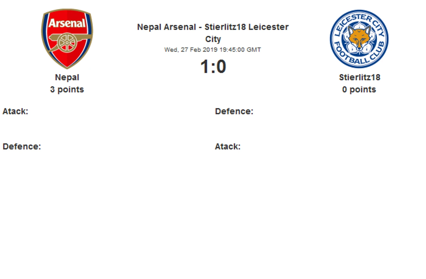Select the right-side Defence heading

click(x=234, y=111)
